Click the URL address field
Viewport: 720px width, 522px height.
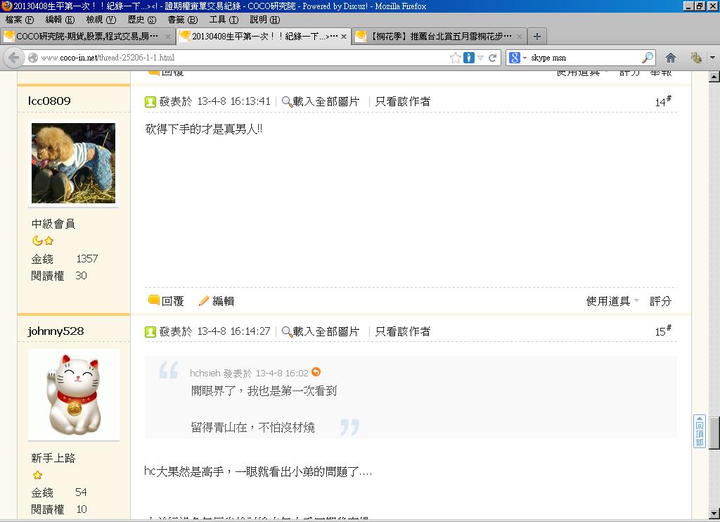click(243, 58)
